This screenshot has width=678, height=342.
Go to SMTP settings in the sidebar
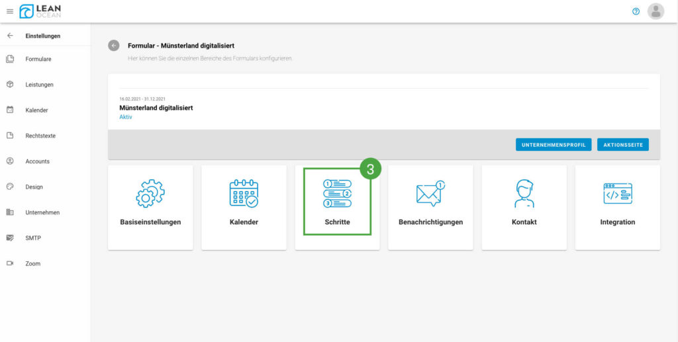[33, 237]
